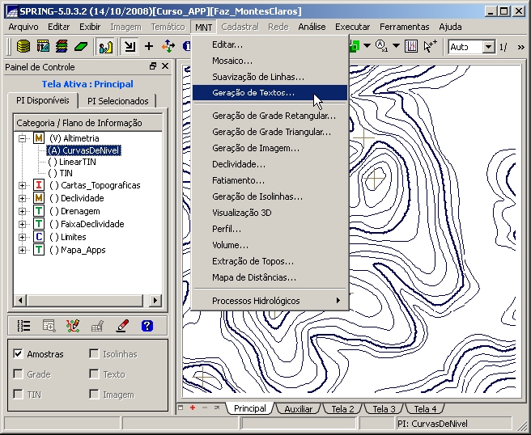
Task: Toggle the Isolinhas checkbox
Action: pyautogui.click(x=95, y=354)
